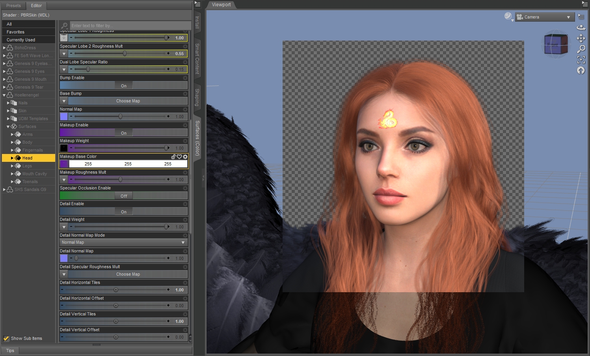The width and height of the screenshot is (590, 356).
Task: Open the draw style sphere icon
Action: click(508, 17)
